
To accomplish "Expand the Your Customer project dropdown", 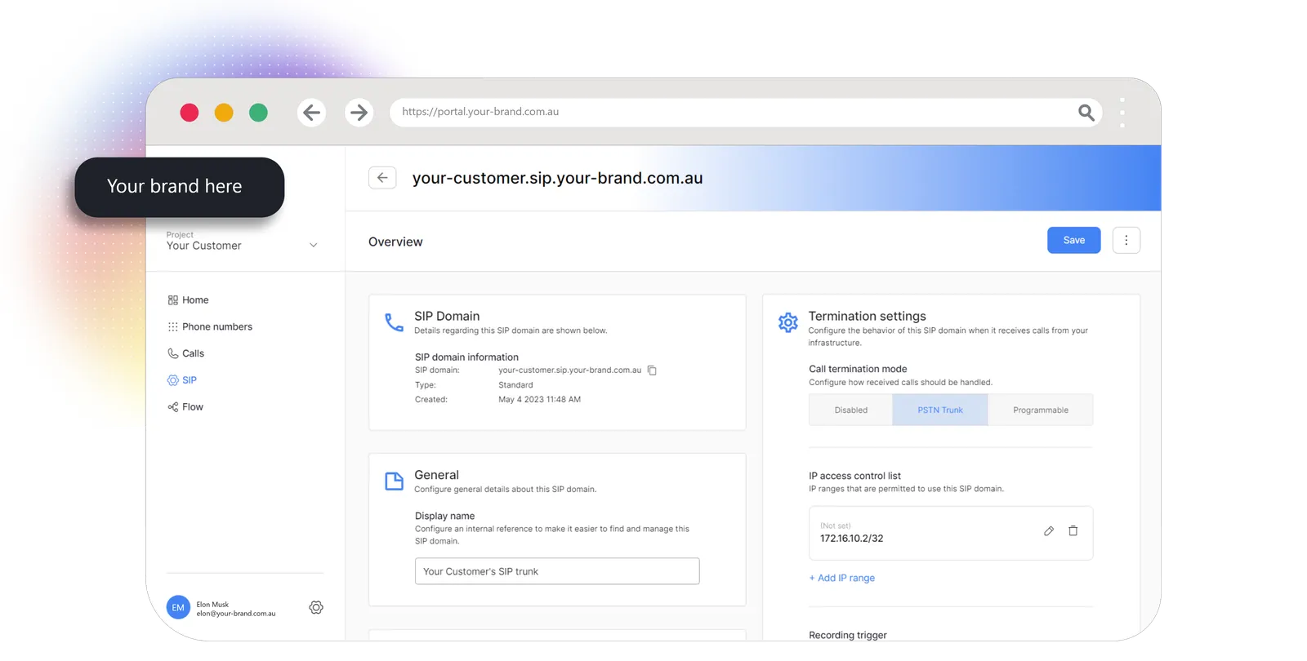I will click(314, 245).
